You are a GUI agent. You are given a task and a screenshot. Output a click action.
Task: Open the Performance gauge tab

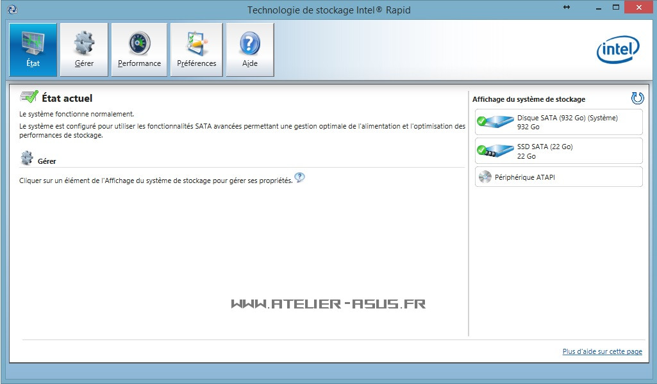coord(139,50)
